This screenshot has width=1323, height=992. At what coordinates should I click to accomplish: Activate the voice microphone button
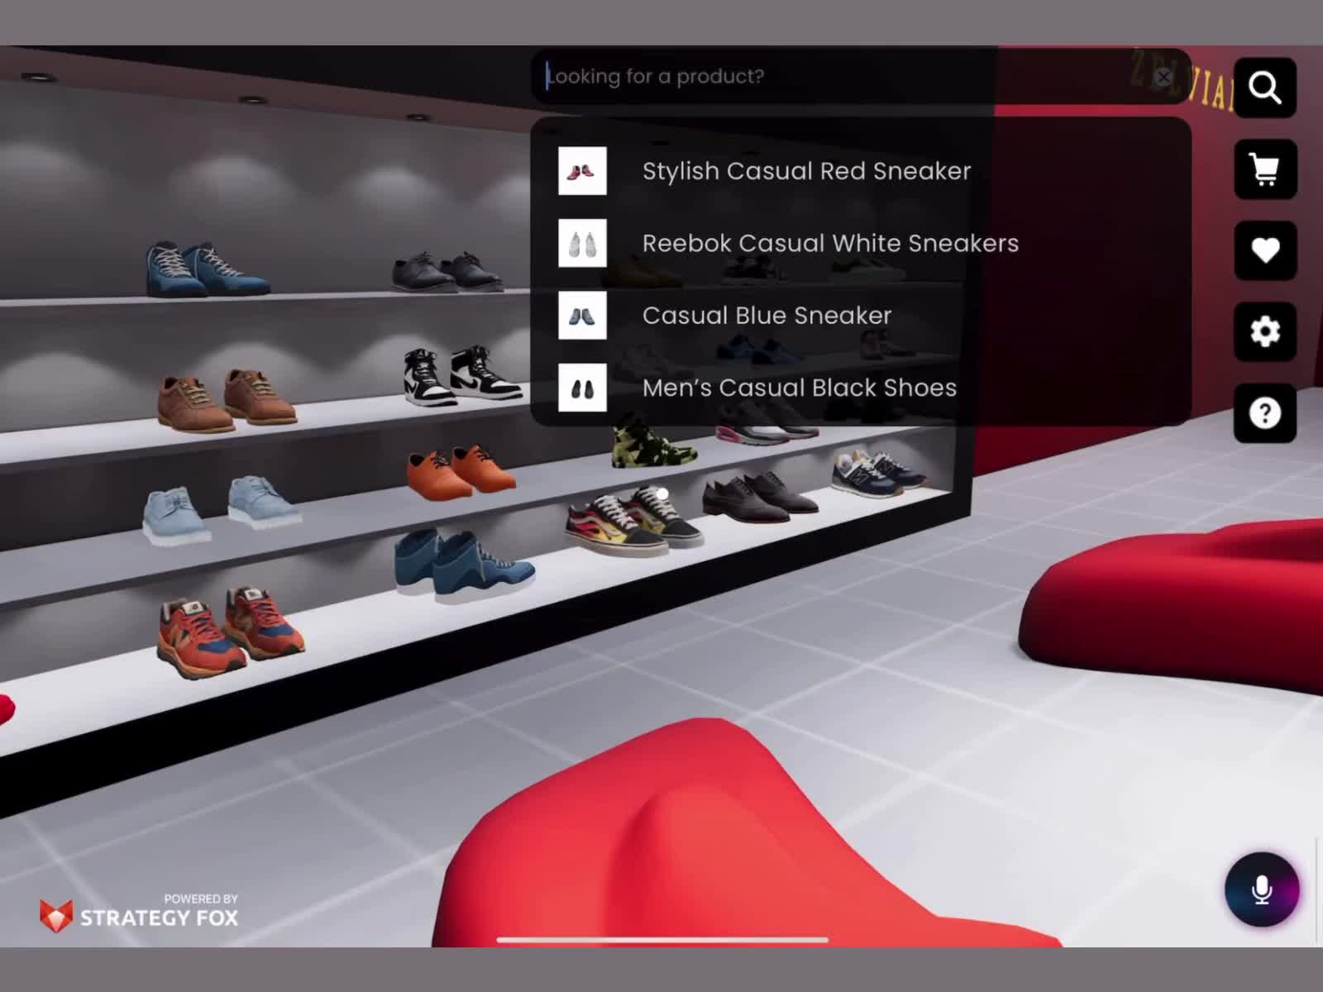[x=1261, y=889]
